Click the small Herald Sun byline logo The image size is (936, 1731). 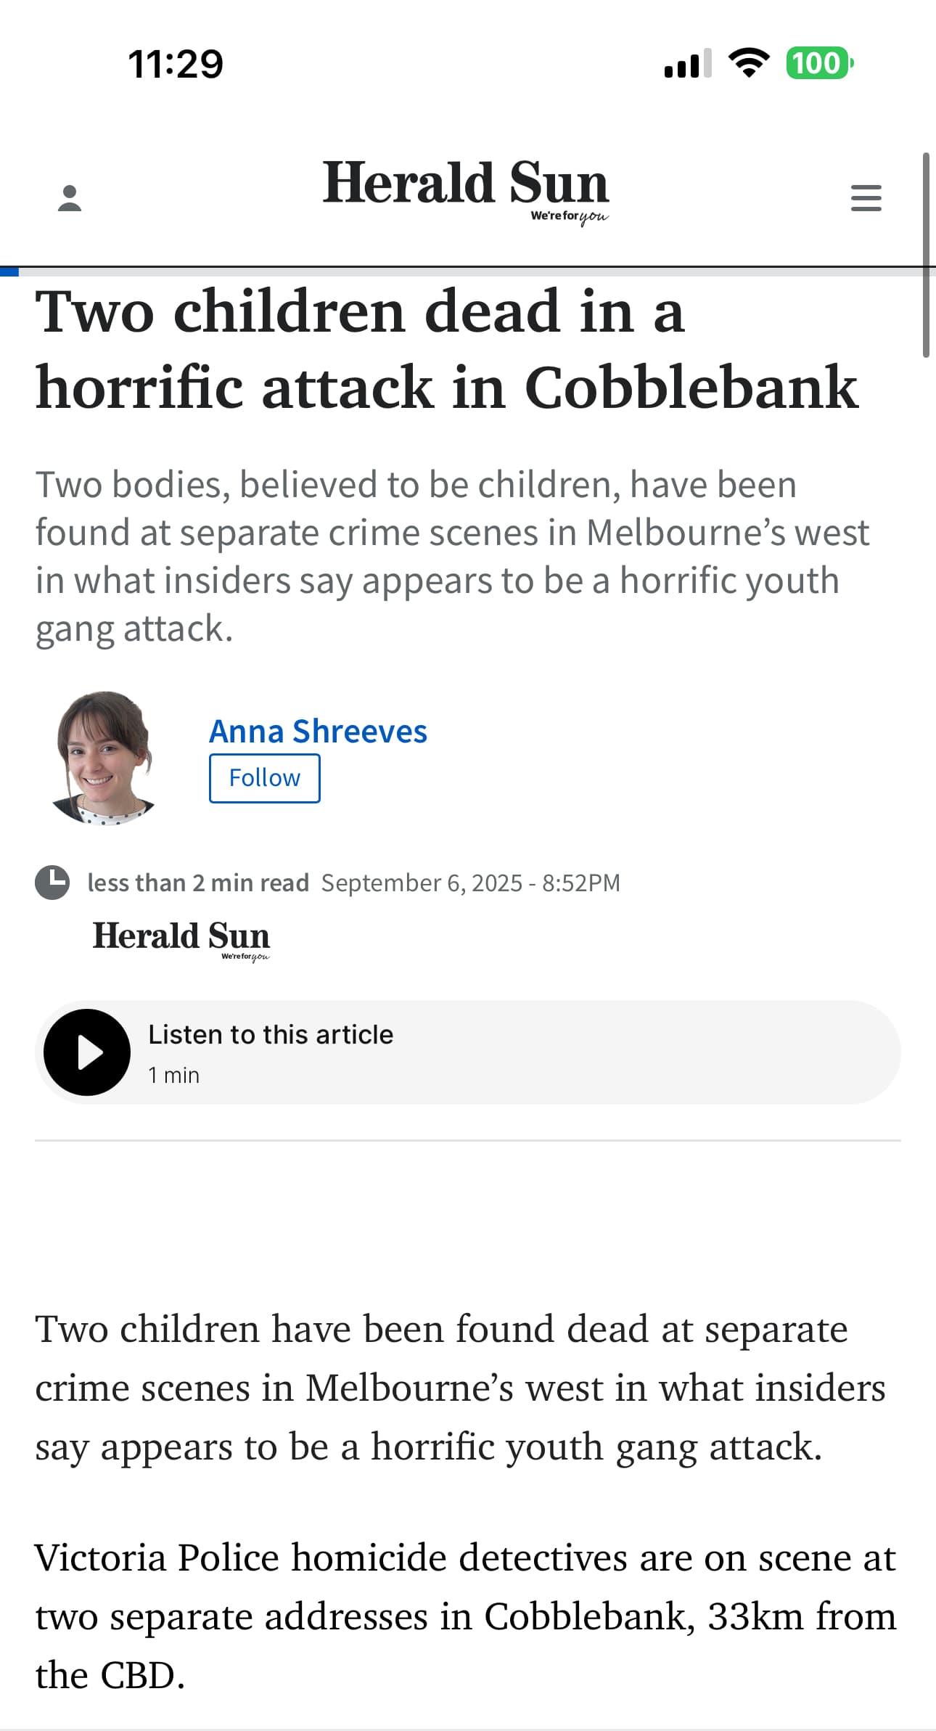181,938
